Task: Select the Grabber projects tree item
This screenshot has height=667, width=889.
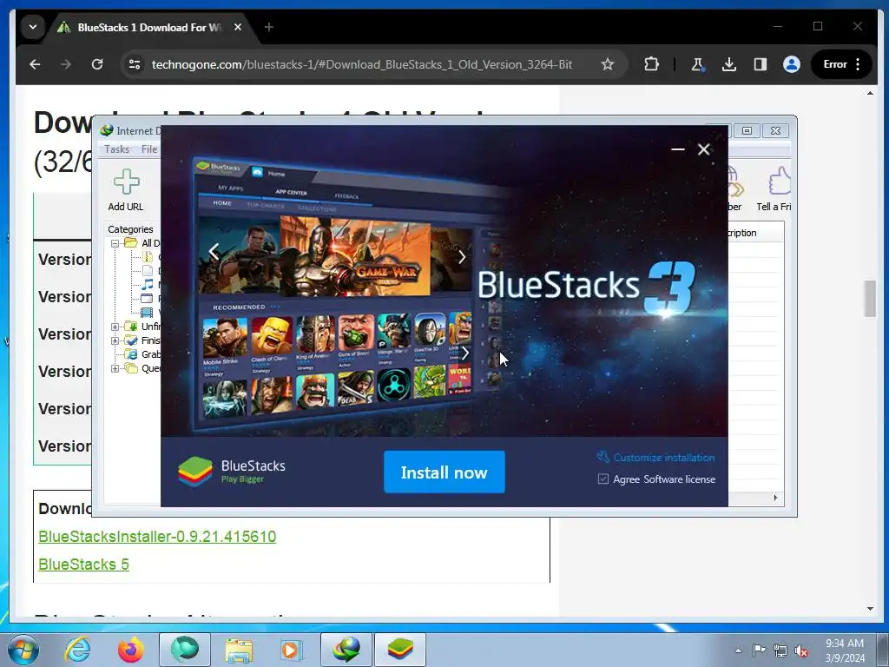Action: 142,354
